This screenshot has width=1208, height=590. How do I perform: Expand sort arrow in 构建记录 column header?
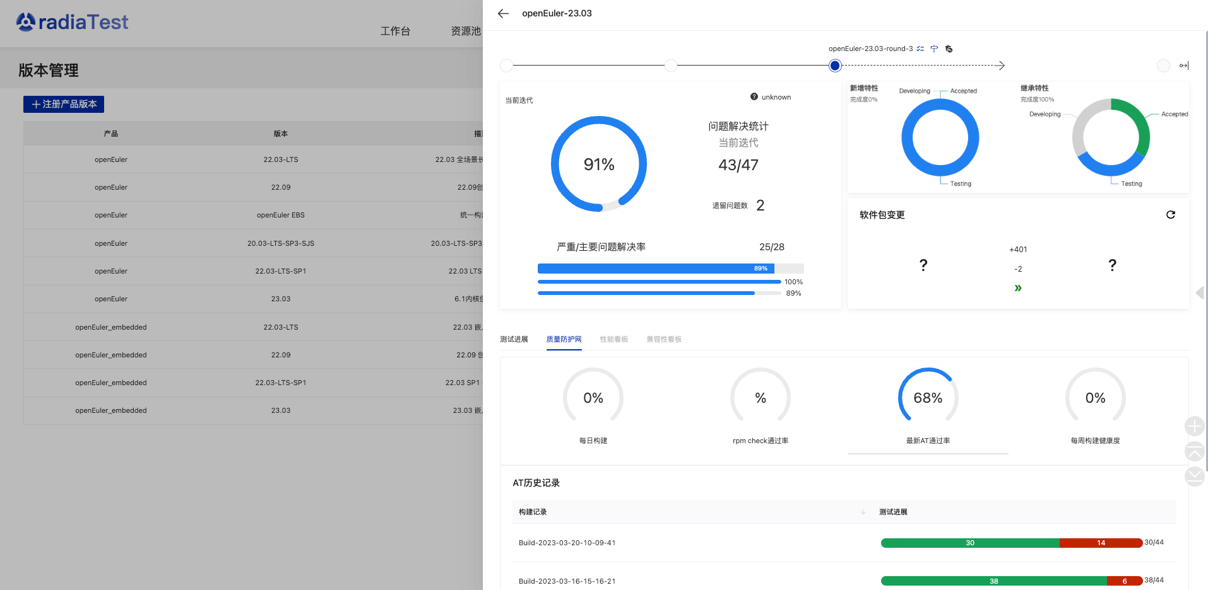[863, 512]
